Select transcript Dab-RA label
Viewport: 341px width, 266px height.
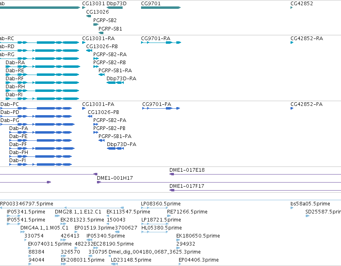[x=15, y=63]
